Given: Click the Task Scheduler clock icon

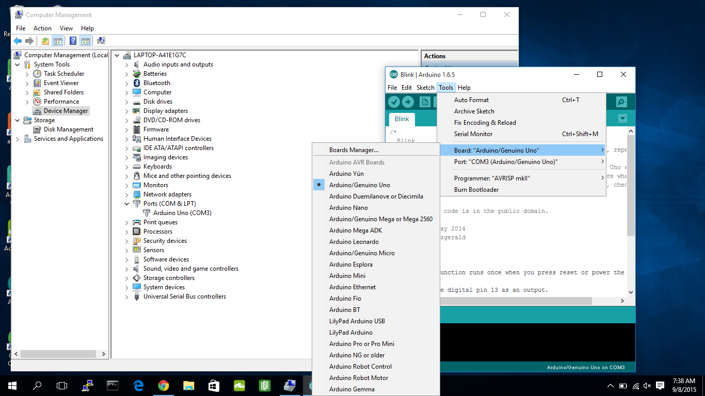Looking at the screenshot, I should pyautogui.click(x=37, y=74).
